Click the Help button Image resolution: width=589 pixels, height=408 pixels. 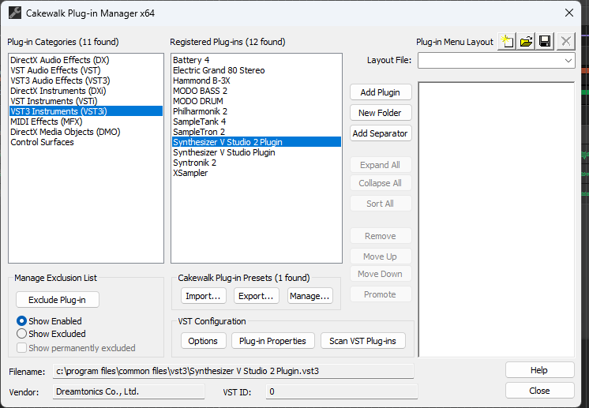pyautogui.click(x=539, y=370)
